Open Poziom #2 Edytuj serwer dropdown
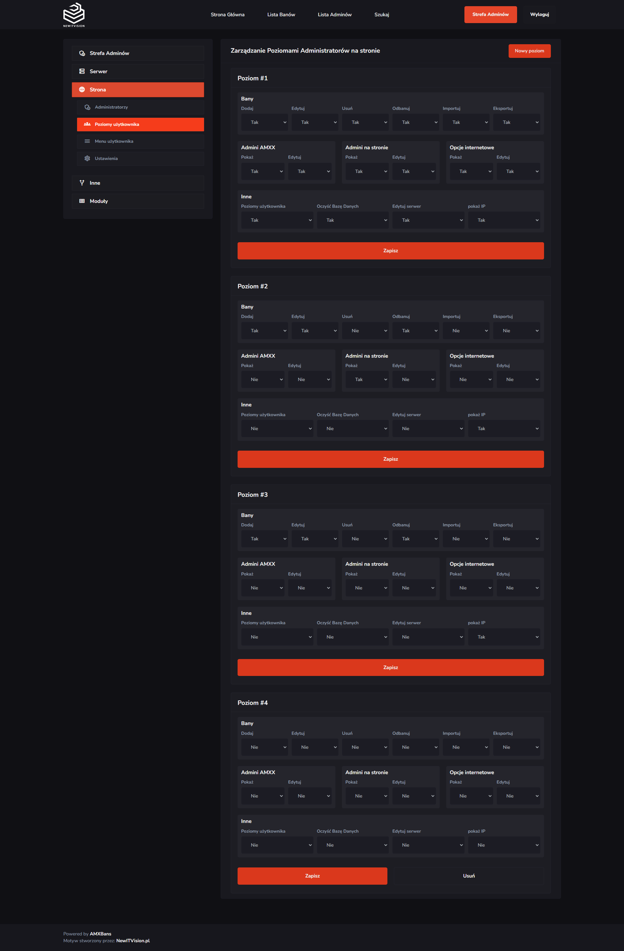The height and width of the screenshot is (951, 624). 428,429
